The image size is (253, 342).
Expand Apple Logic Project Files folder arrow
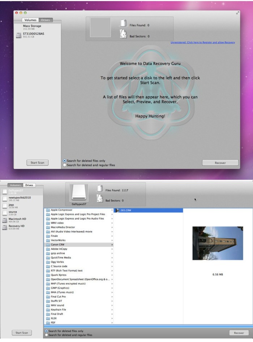[112, 214]
